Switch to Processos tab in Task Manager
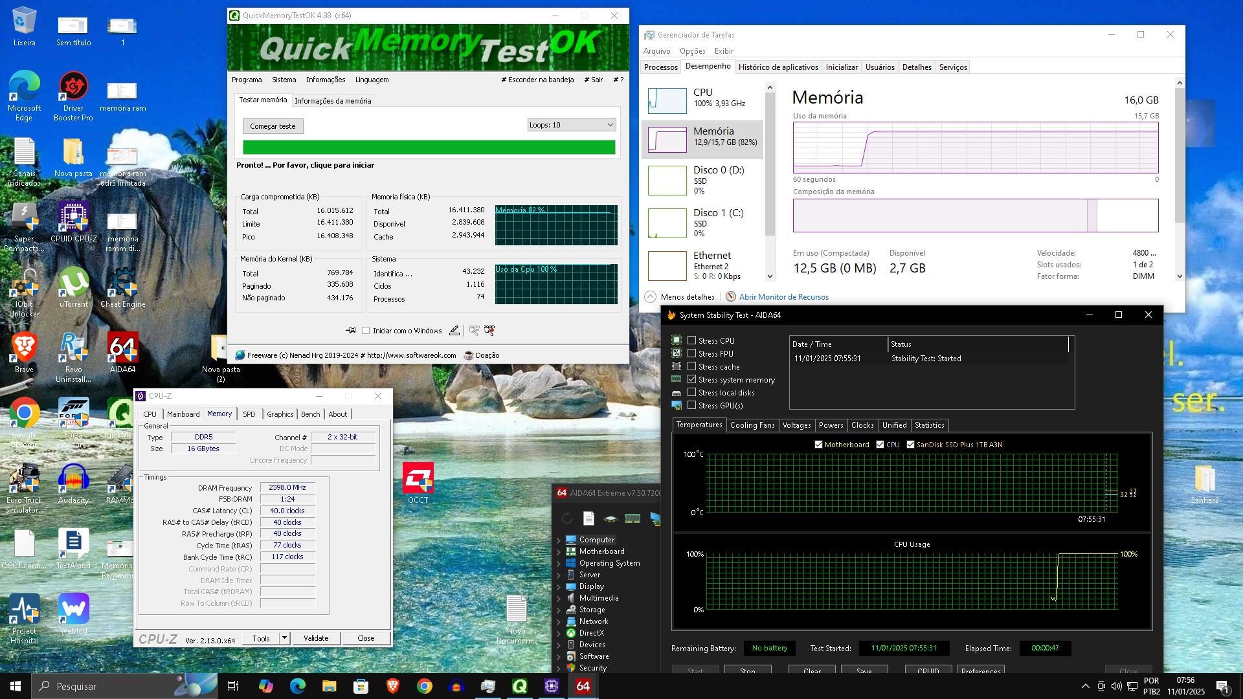1243x699 pixels. 661,67
